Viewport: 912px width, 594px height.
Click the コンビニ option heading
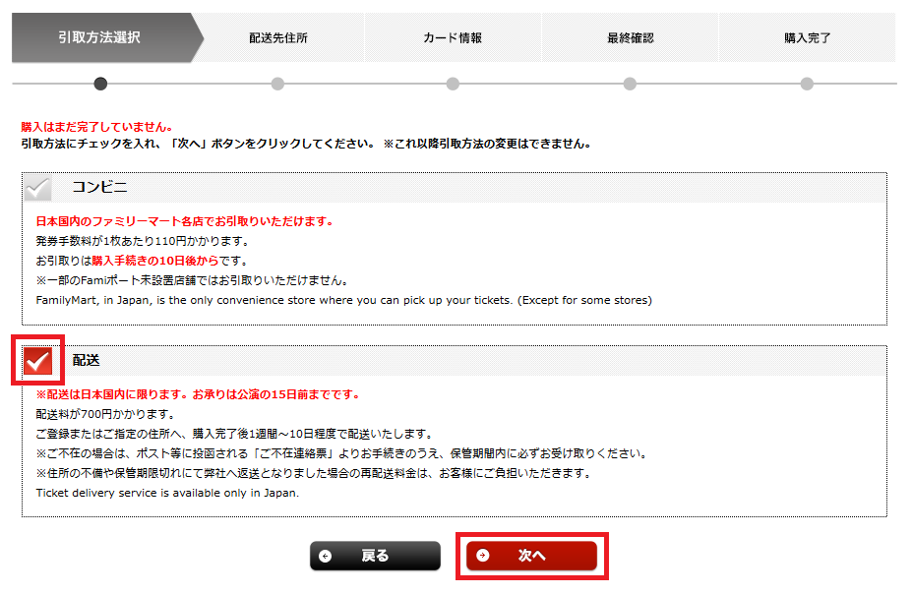[99, 187]
